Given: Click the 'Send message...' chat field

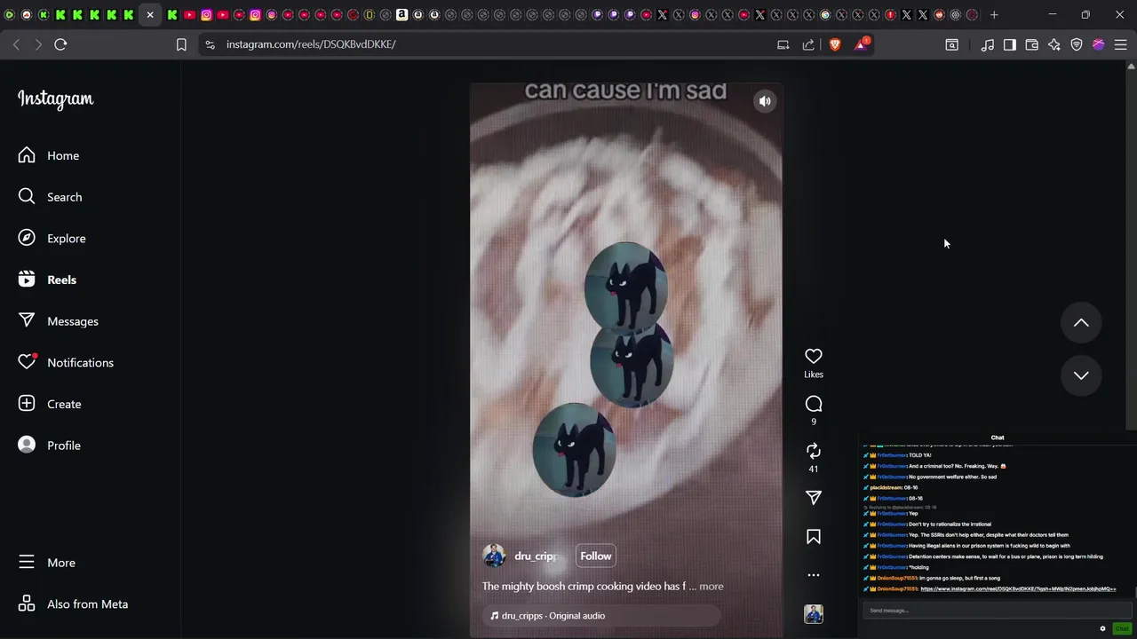Looking at the screenshot, I should (998, 611).
